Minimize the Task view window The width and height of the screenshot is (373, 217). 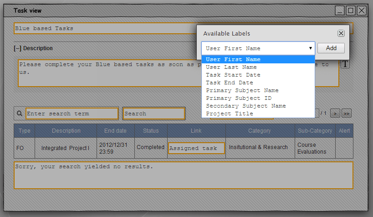[x=339, y=10]
